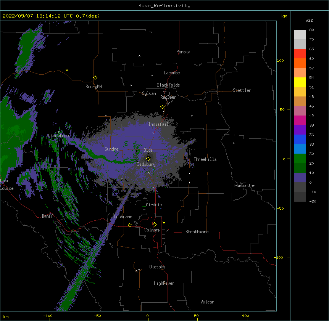Click the Ponoka label

click(183, 52)
